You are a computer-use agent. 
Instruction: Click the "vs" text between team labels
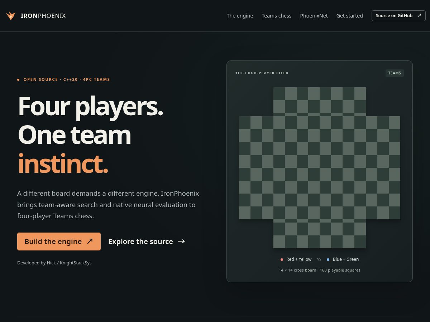pos(319,259)
